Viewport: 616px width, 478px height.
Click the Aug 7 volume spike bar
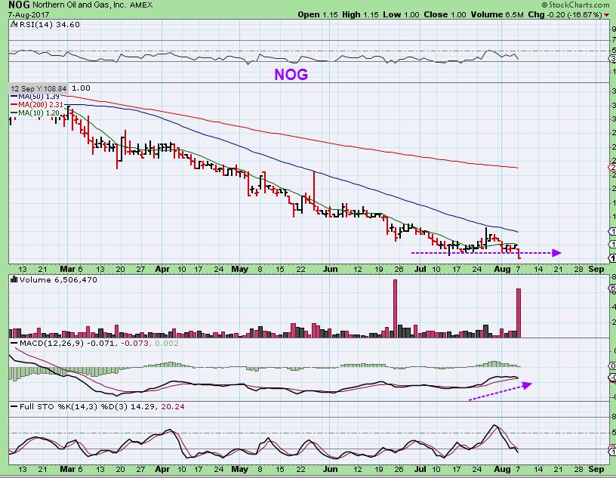click(519, 313)
